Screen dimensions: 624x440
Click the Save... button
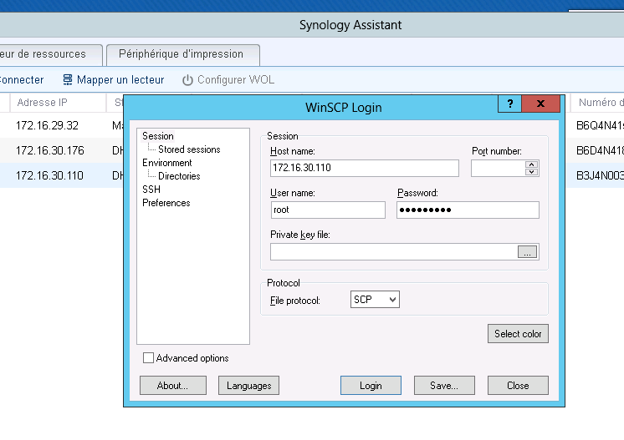coord(444,385)
